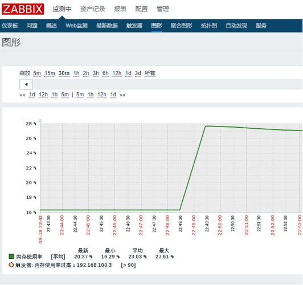303x285 pixels.
Task: Click the «« rewind navigation arrows
Action: tap(23, 95)
